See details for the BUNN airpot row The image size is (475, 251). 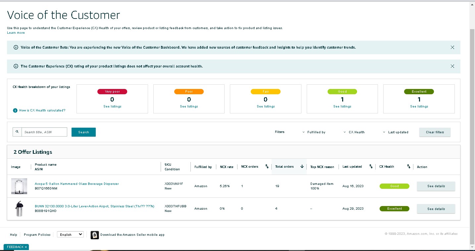[436, 209]
